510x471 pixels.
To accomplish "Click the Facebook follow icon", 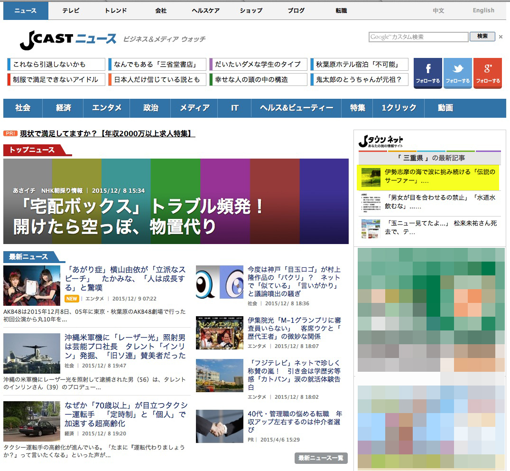I will click(427, 73).
